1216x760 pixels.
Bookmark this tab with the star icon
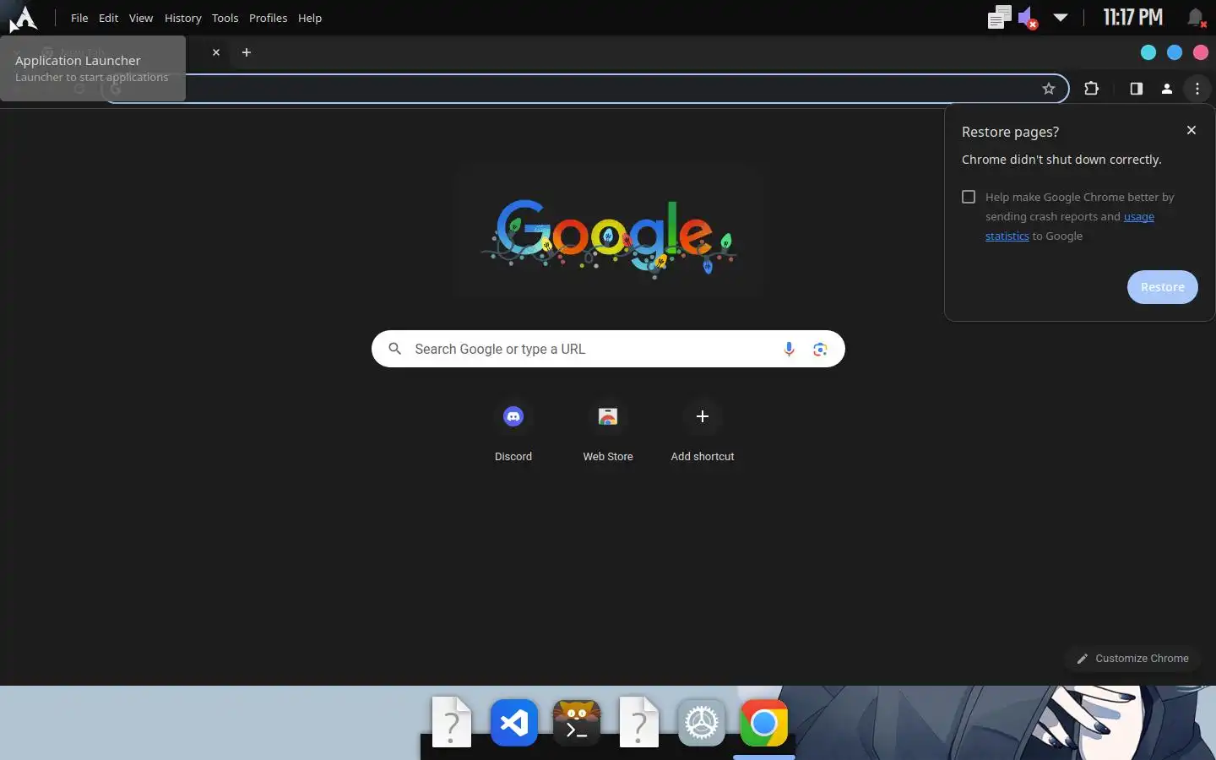(x=1049, y=89)
